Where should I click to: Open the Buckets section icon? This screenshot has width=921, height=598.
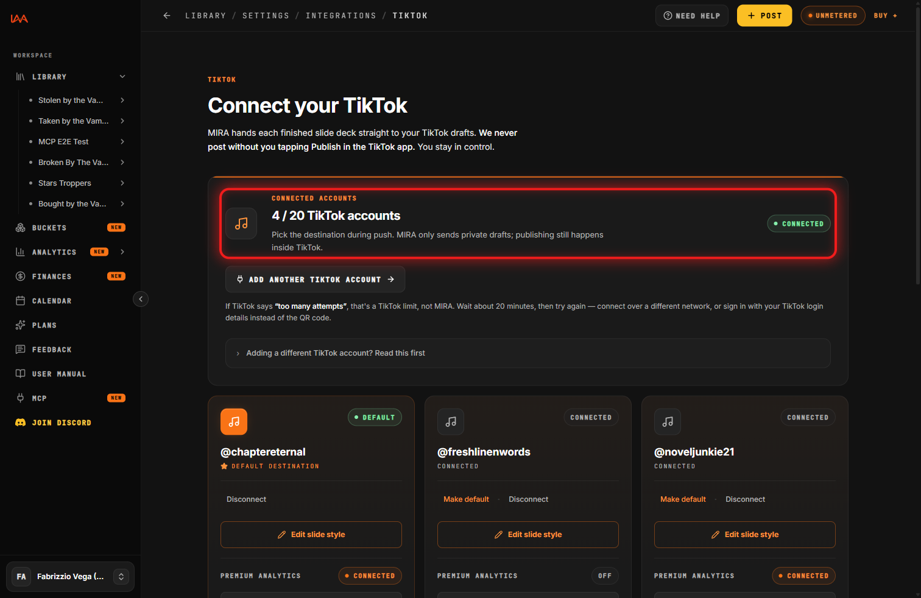pos(20,228)
